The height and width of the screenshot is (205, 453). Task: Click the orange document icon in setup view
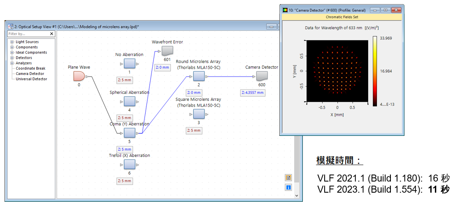[288, 177]
